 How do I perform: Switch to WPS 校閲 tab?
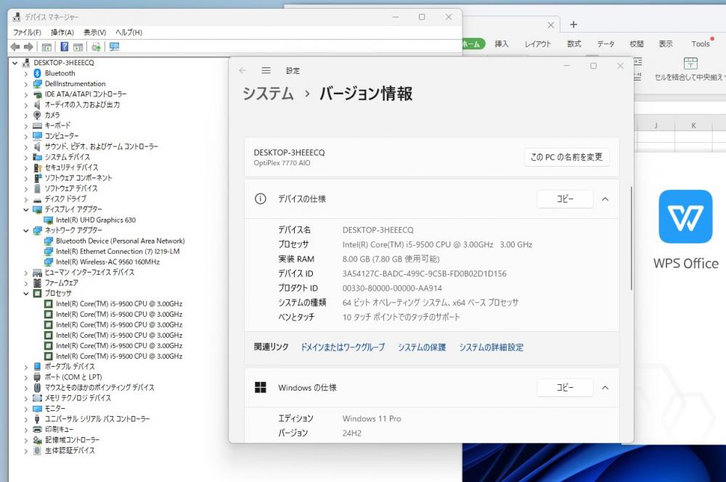click(637, 44)
